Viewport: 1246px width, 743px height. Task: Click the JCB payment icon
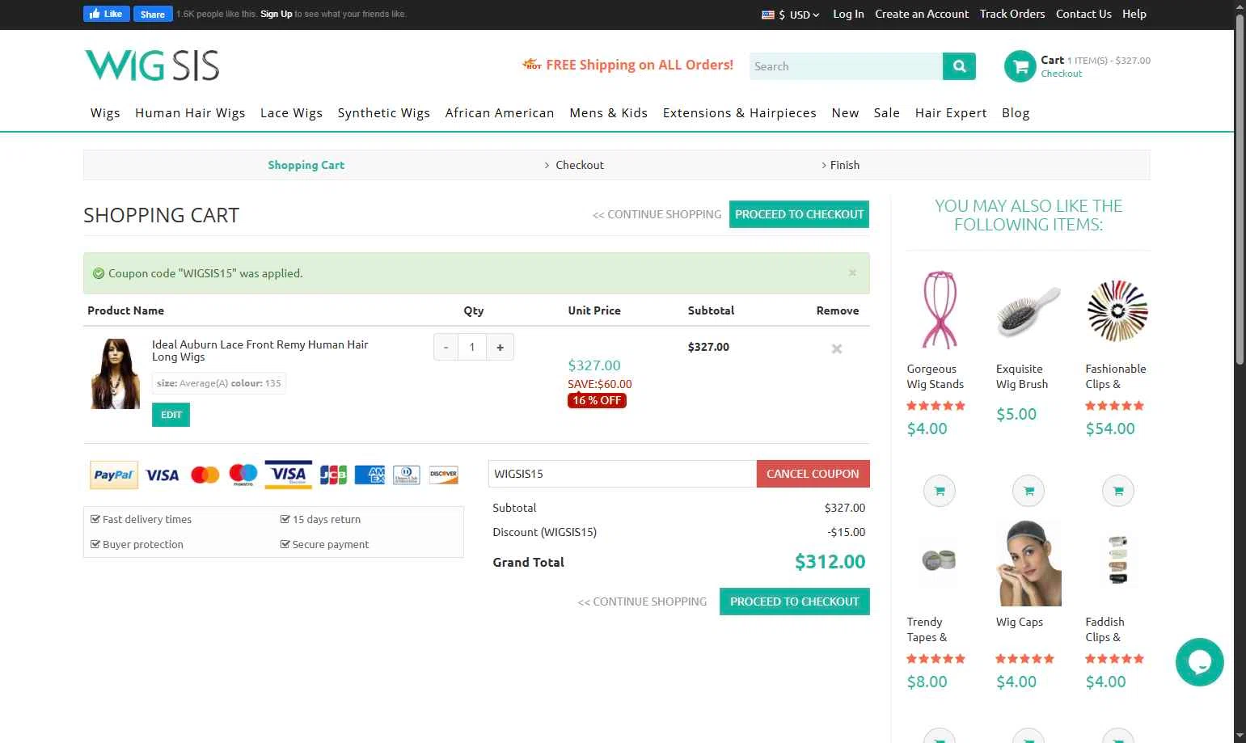pos(333,475)
